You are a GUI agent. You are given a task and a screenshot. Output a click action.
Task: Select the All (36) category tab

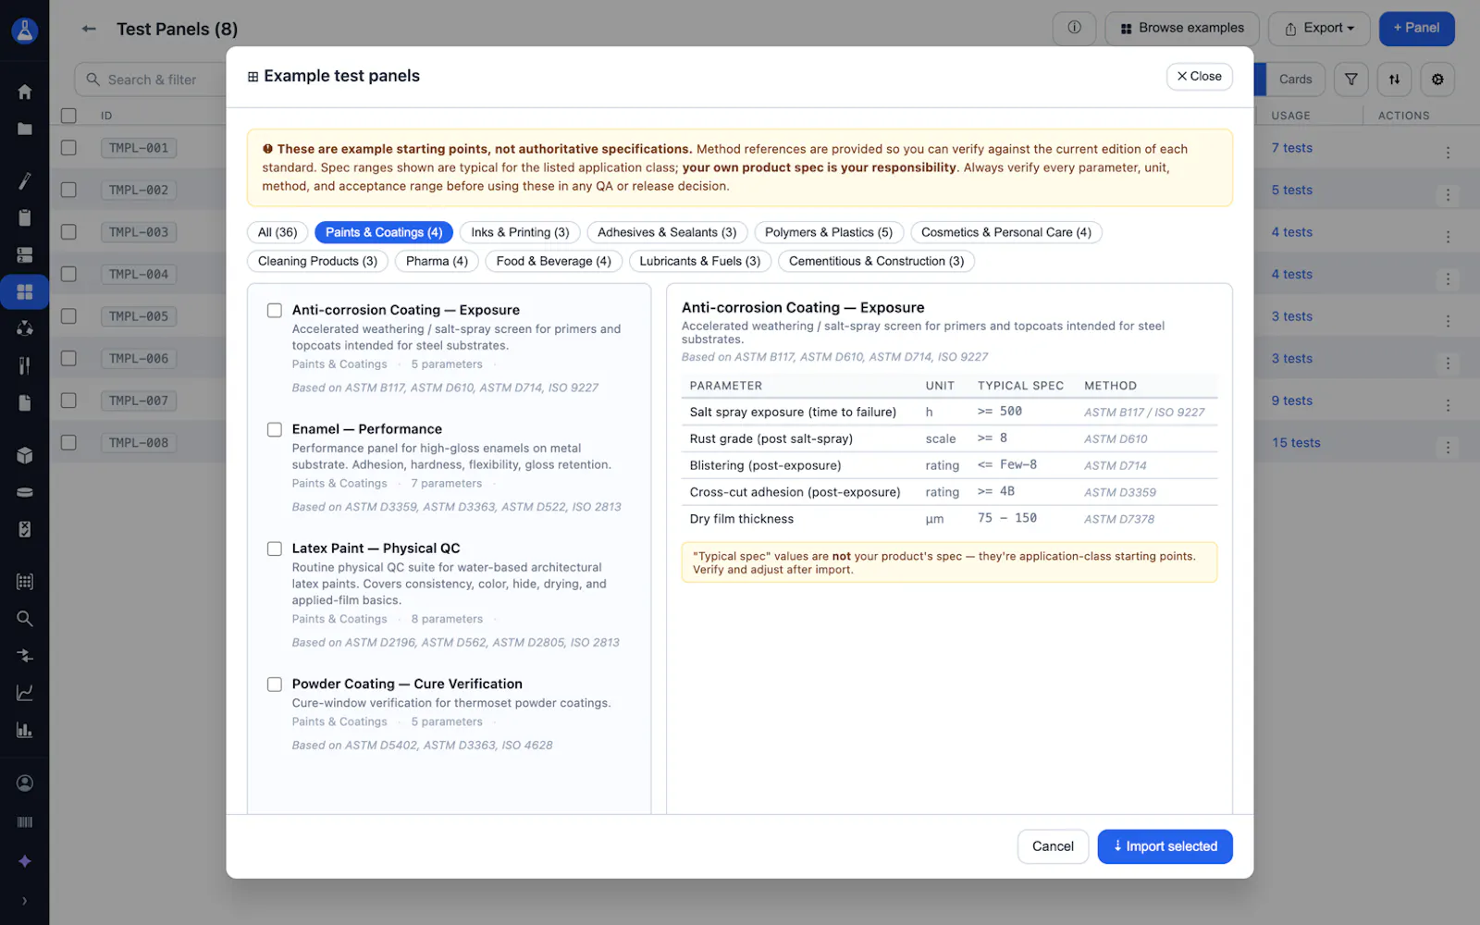(x=277, y=232)
